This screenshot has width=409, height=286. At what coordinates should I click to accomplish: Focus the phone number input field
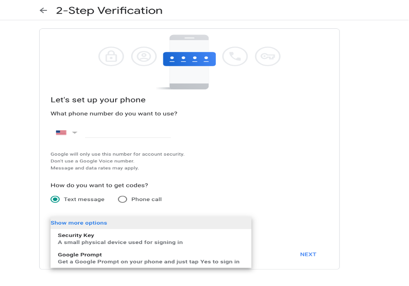click(128, 133)
